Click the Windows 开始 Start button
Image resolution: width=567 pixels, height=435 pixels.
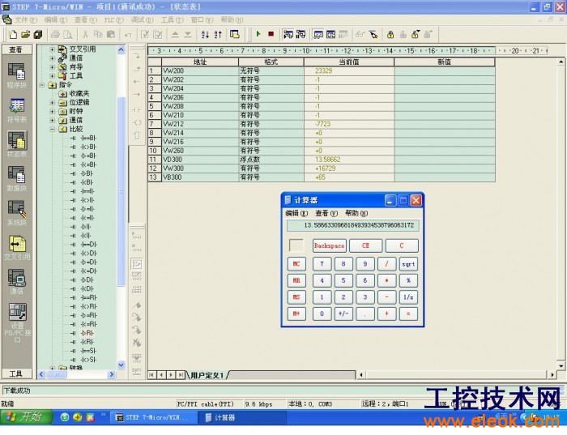pos(26,417)
